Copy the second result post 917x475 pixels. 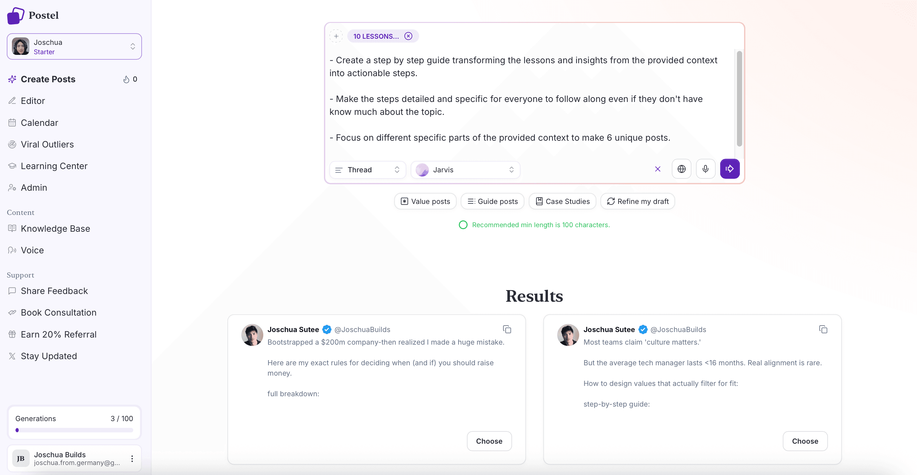tap(823, 329)
